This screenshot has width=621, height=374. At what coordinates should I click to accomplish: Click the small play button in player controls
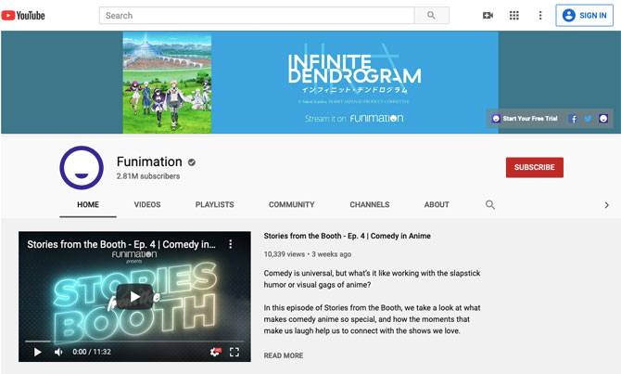coord(38,352)
